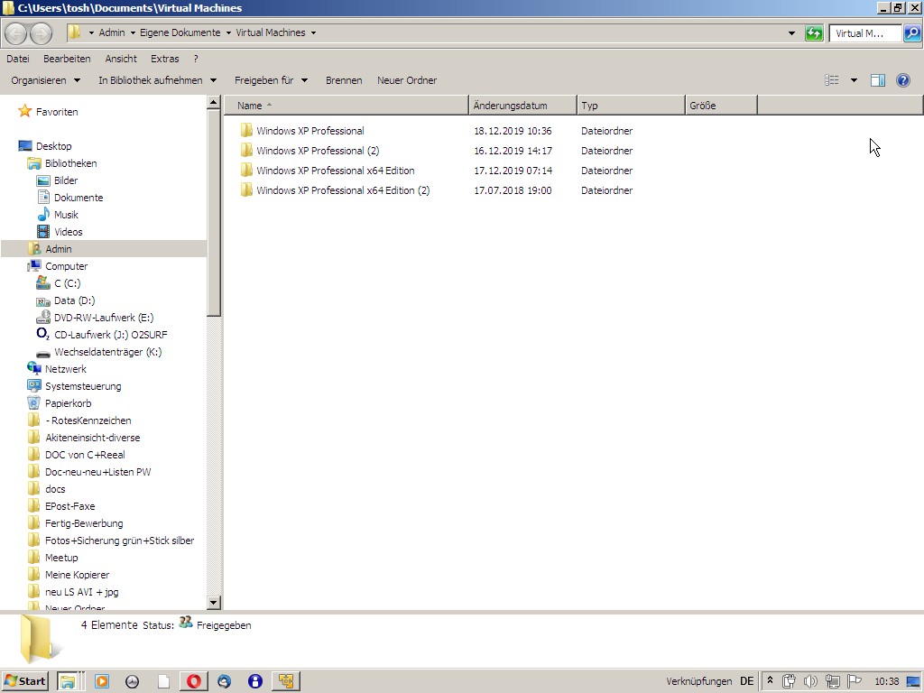
Task: Sort by the Größe column header
Action: 721,106
